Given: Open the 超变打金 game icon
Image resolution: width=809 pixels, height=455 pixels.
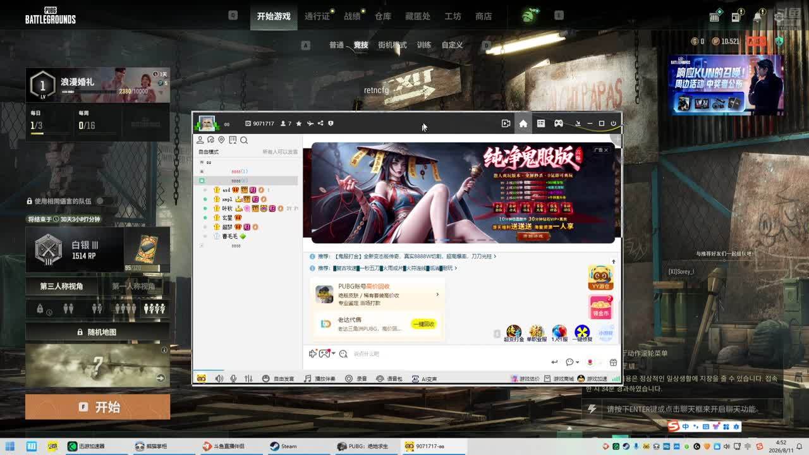Looking at the screenshot, I should click(x=514, y=333).
